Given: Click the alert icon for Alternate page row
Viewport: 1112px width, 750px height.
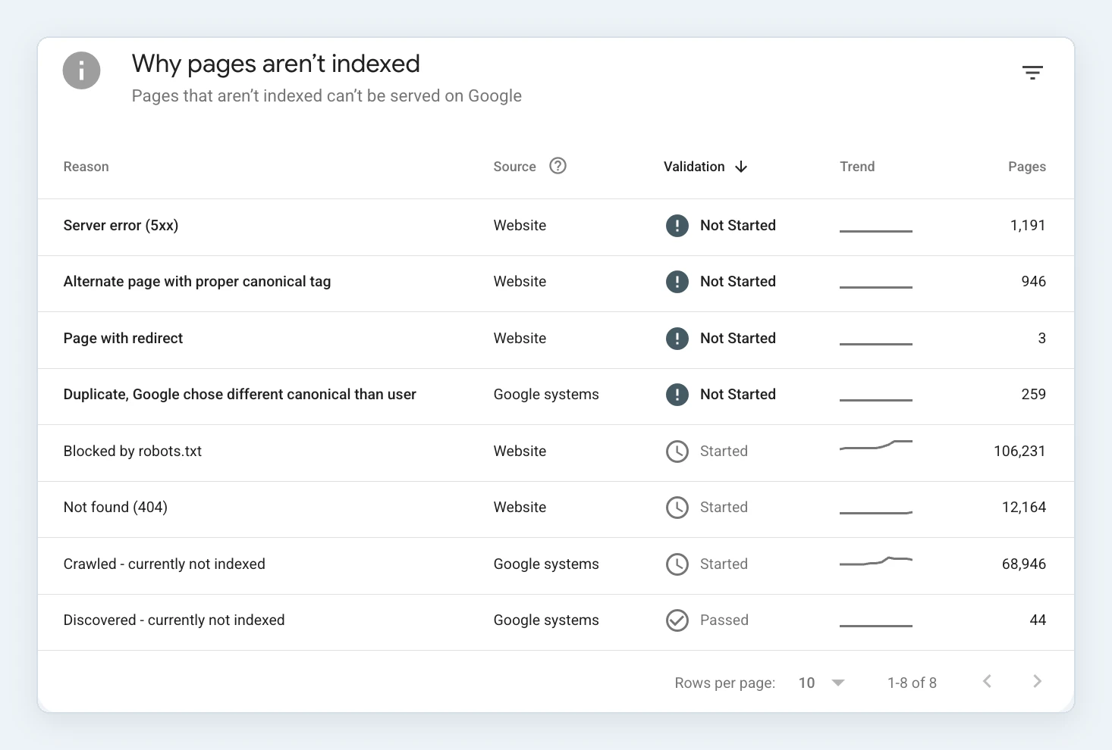Looking at the screenshot, I should tap(677, 282).
